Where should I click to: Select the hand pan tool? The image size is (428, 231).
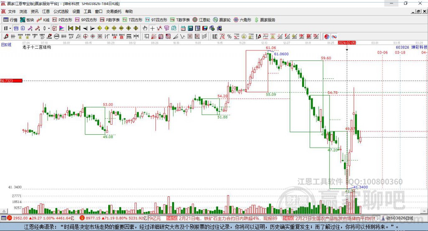click(145, 28)
